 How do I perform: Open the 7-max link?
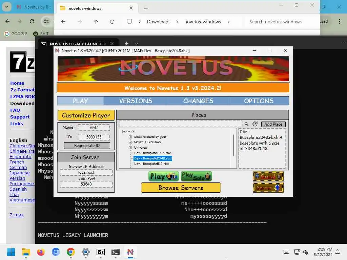coord(17,215)
